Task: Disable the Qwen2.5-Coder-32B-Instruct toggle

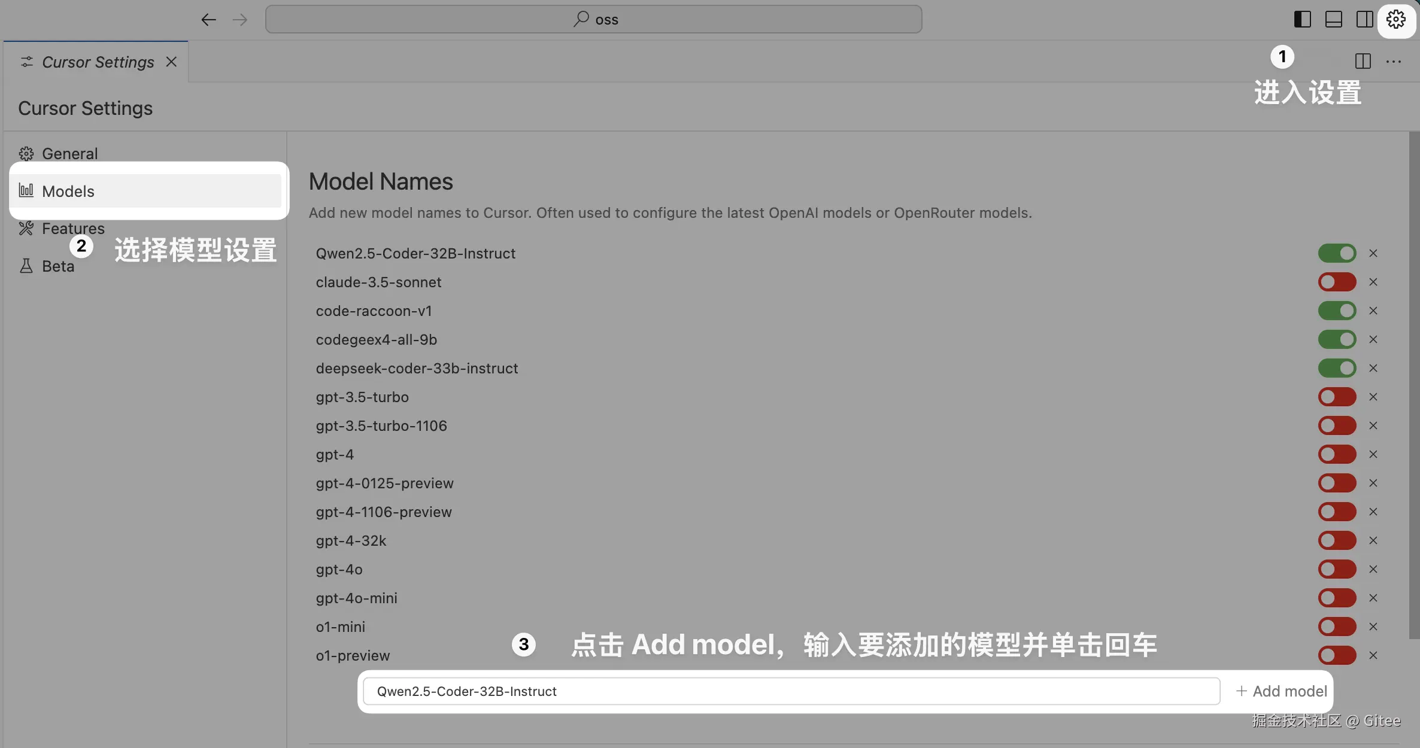Action: (x=1337, y=253)
